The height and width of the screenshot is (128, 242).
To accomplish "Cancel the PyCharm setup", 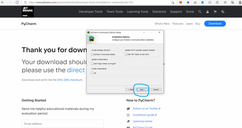I will click(156, 90).
